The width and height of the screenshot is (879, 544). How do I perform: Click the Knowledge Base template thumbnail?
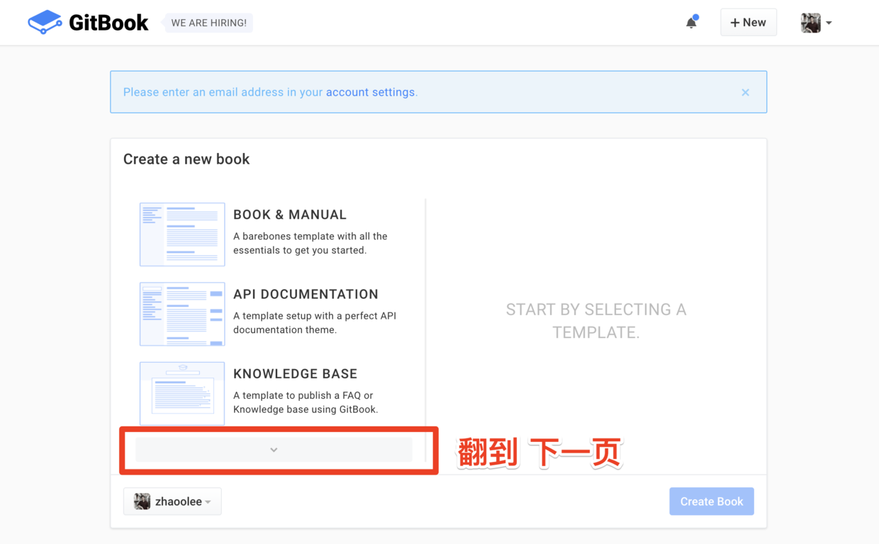[182, 393]
